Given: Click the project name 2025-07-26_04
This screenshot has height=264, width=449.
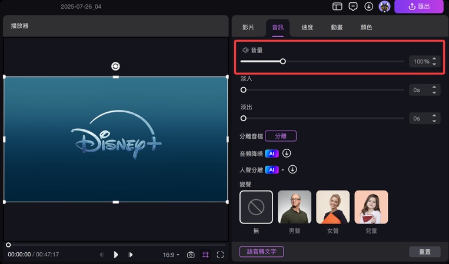Looking at the screenshot, I should 81,6.
